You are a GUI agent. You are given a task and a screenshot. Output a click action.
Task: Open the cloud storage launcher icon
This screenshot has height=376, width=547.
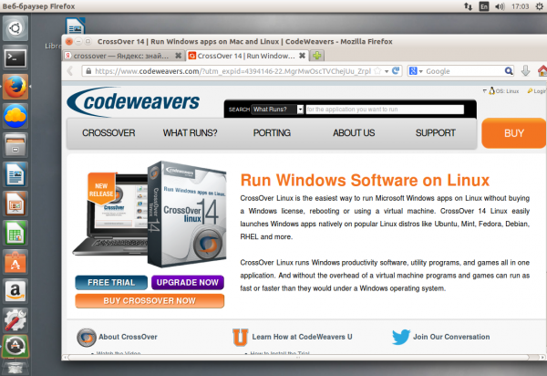click(15, 116)
